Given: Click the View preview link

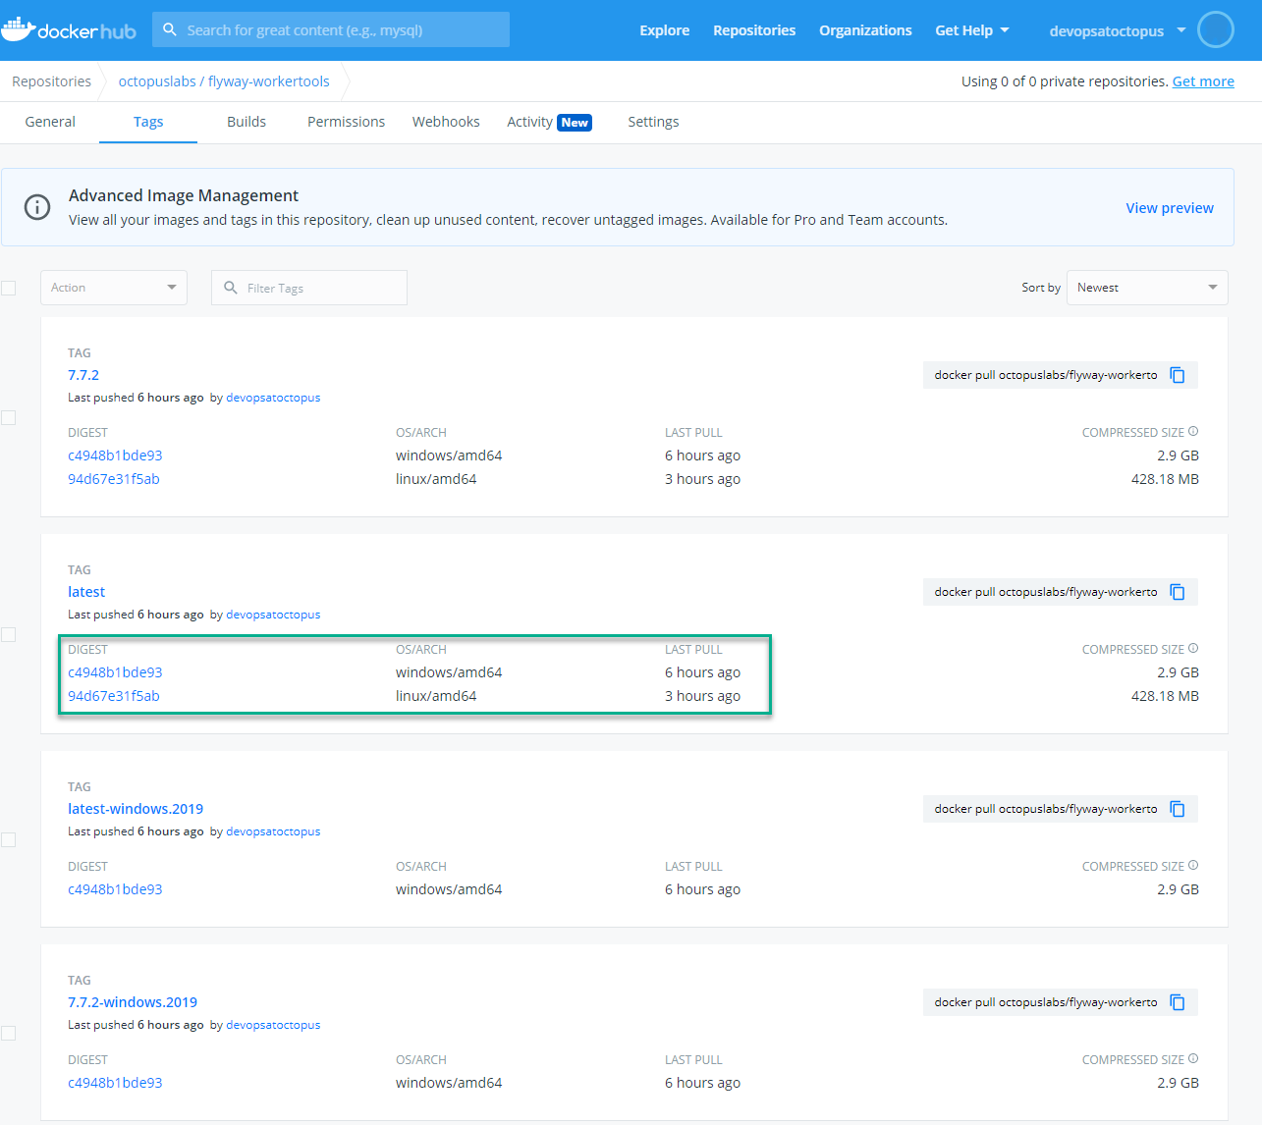Looking at the screenshot, I should pyautogui.click(x=1170, y=207).
